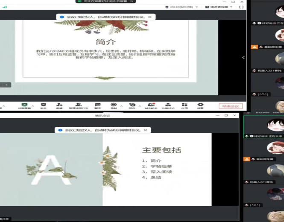Image resolution: width=284 pixels, height=222 pixels.
Task: Open the 聊天 chat icon
Action: coord(98,105)
